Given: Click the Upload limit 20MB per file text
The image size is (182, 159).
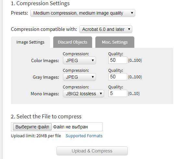Looking at the screenshot, I should 36,136.
